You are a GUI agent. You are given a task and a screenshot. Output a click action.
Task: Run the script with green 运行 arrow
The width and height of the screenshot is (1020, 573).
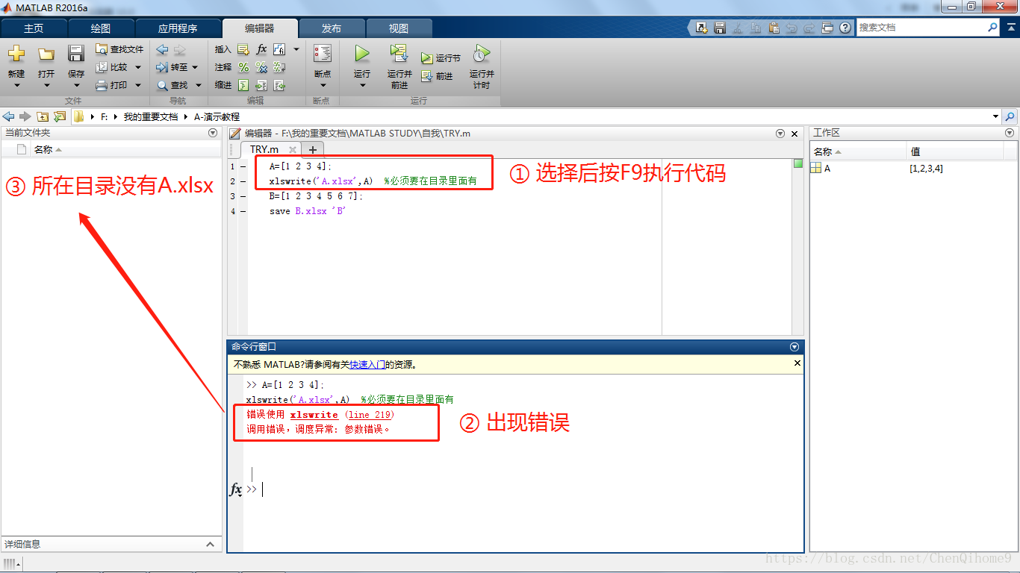362,54
